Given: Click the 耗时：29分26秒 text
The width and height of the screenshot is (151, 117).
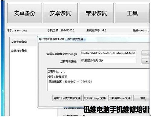Looking at the screenshot, I should pos(57,77).
